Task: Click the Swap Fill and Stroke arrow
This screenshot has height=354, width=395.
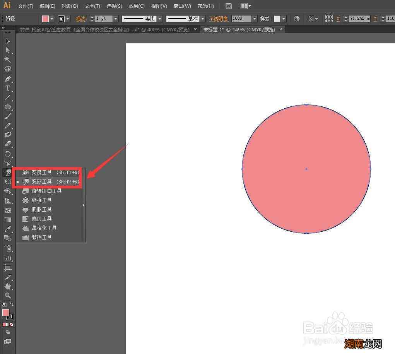Action: (11, 304)
